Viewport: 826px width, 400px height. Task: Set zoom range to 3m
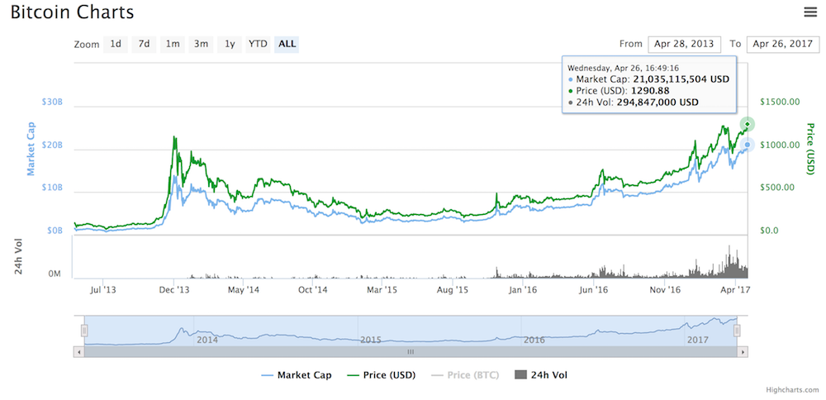pyautogui.click(x=202, y=45)
